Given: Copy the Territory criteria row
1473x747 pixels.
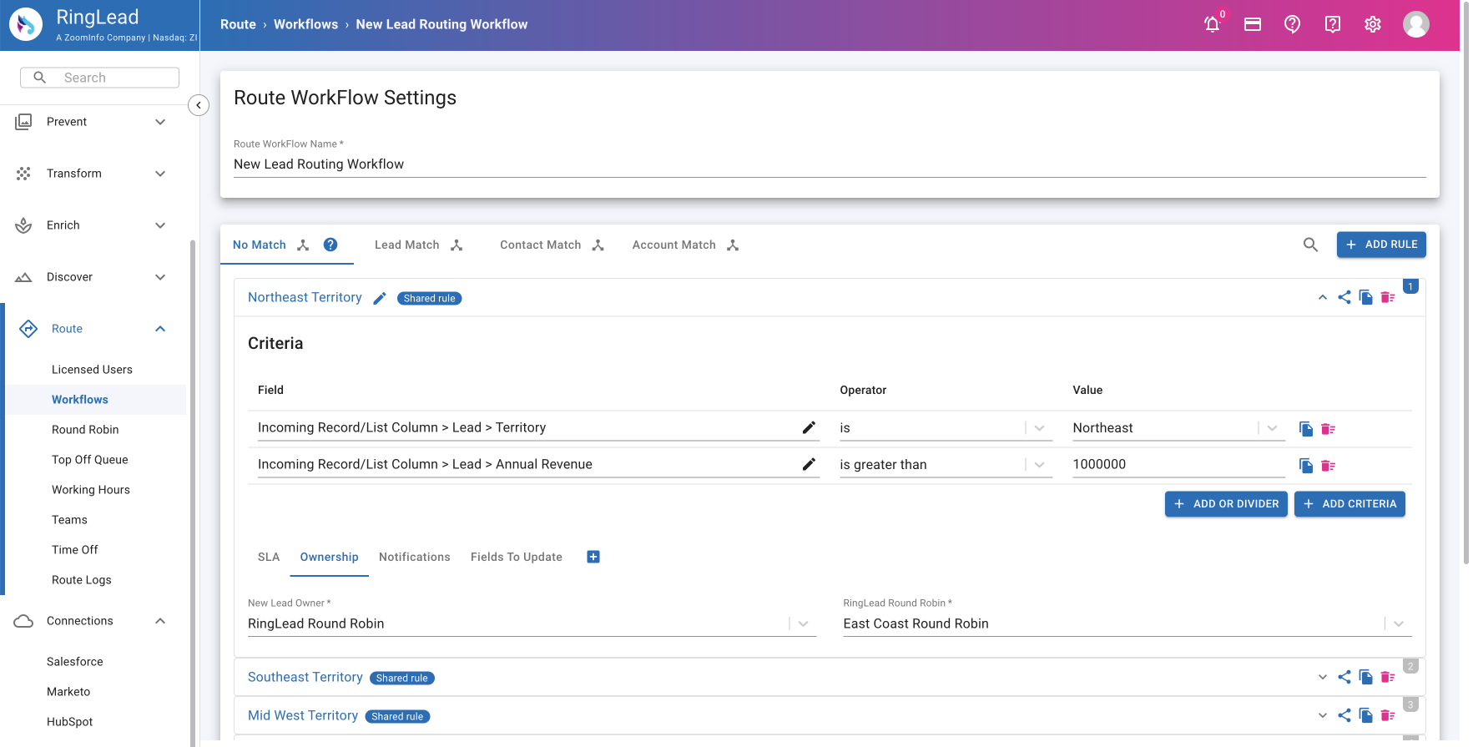Looking at the screenshot, I should click(1306, 429).
